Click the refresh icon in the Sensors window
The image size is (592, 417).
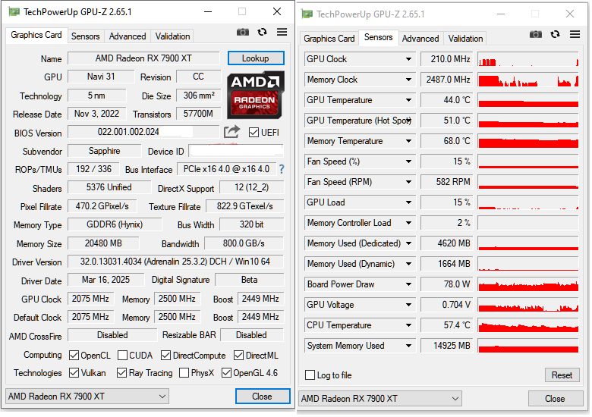pyautogui.click(x=555, y=34)
